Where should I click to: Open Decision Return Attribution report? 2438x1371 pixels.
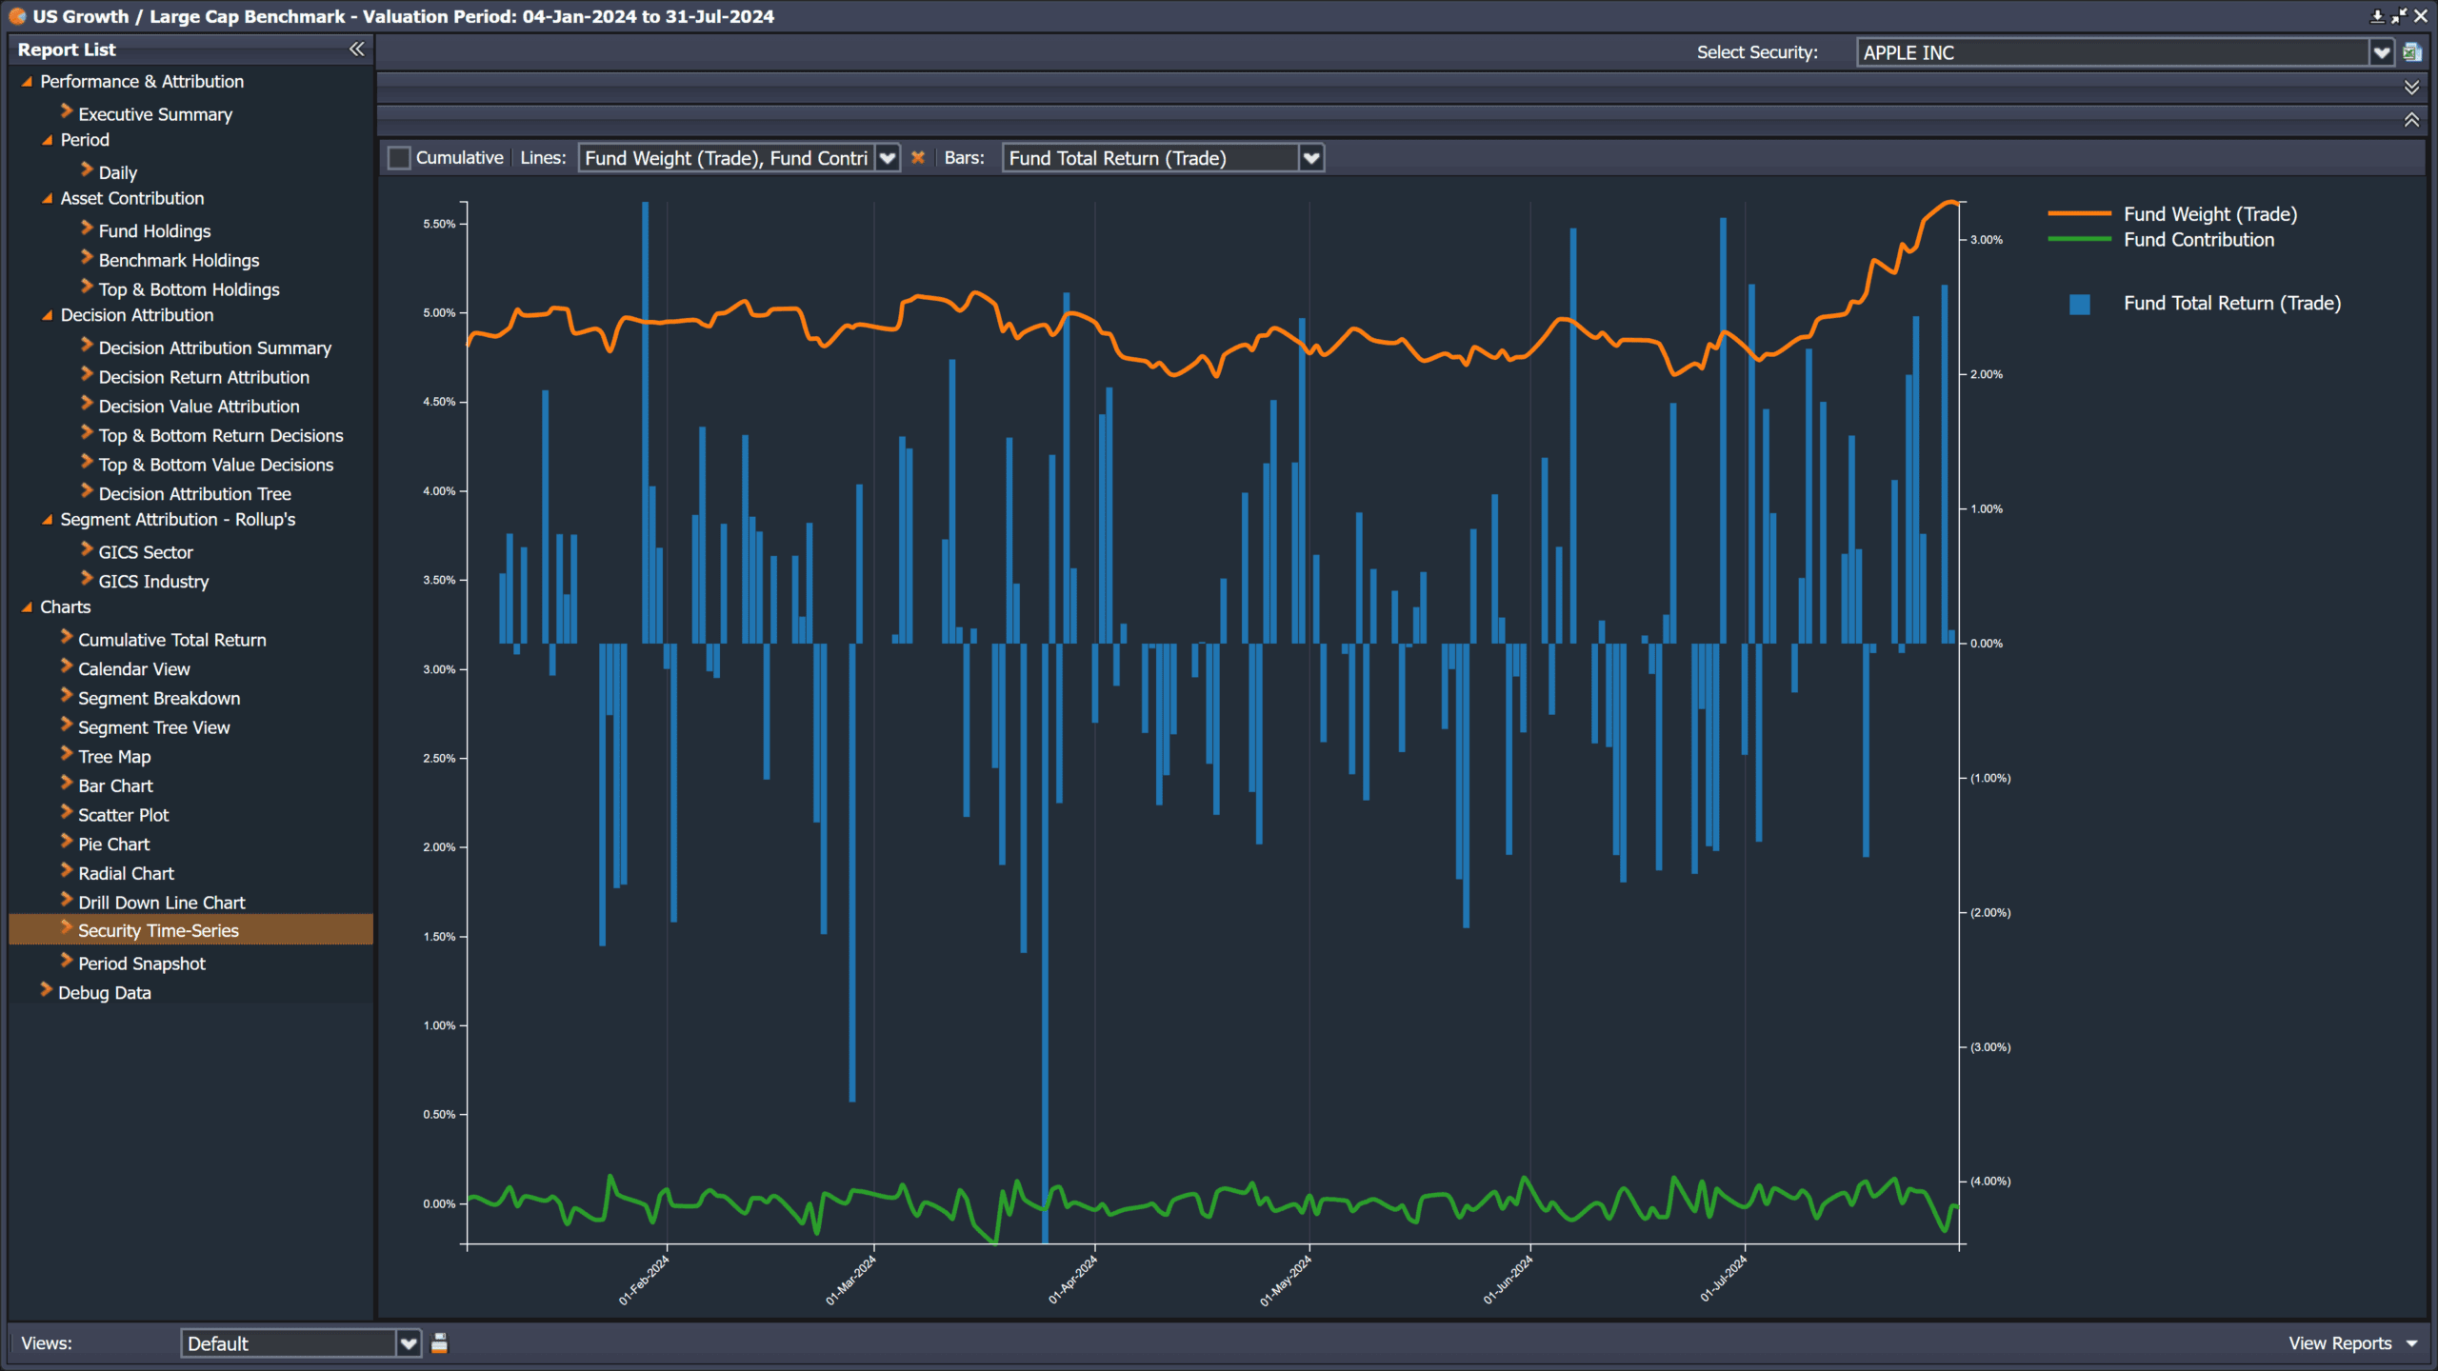click(x=204, y=377)
